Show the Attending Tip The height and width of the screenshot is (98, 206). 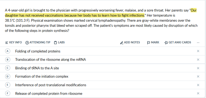coord(38,43)
